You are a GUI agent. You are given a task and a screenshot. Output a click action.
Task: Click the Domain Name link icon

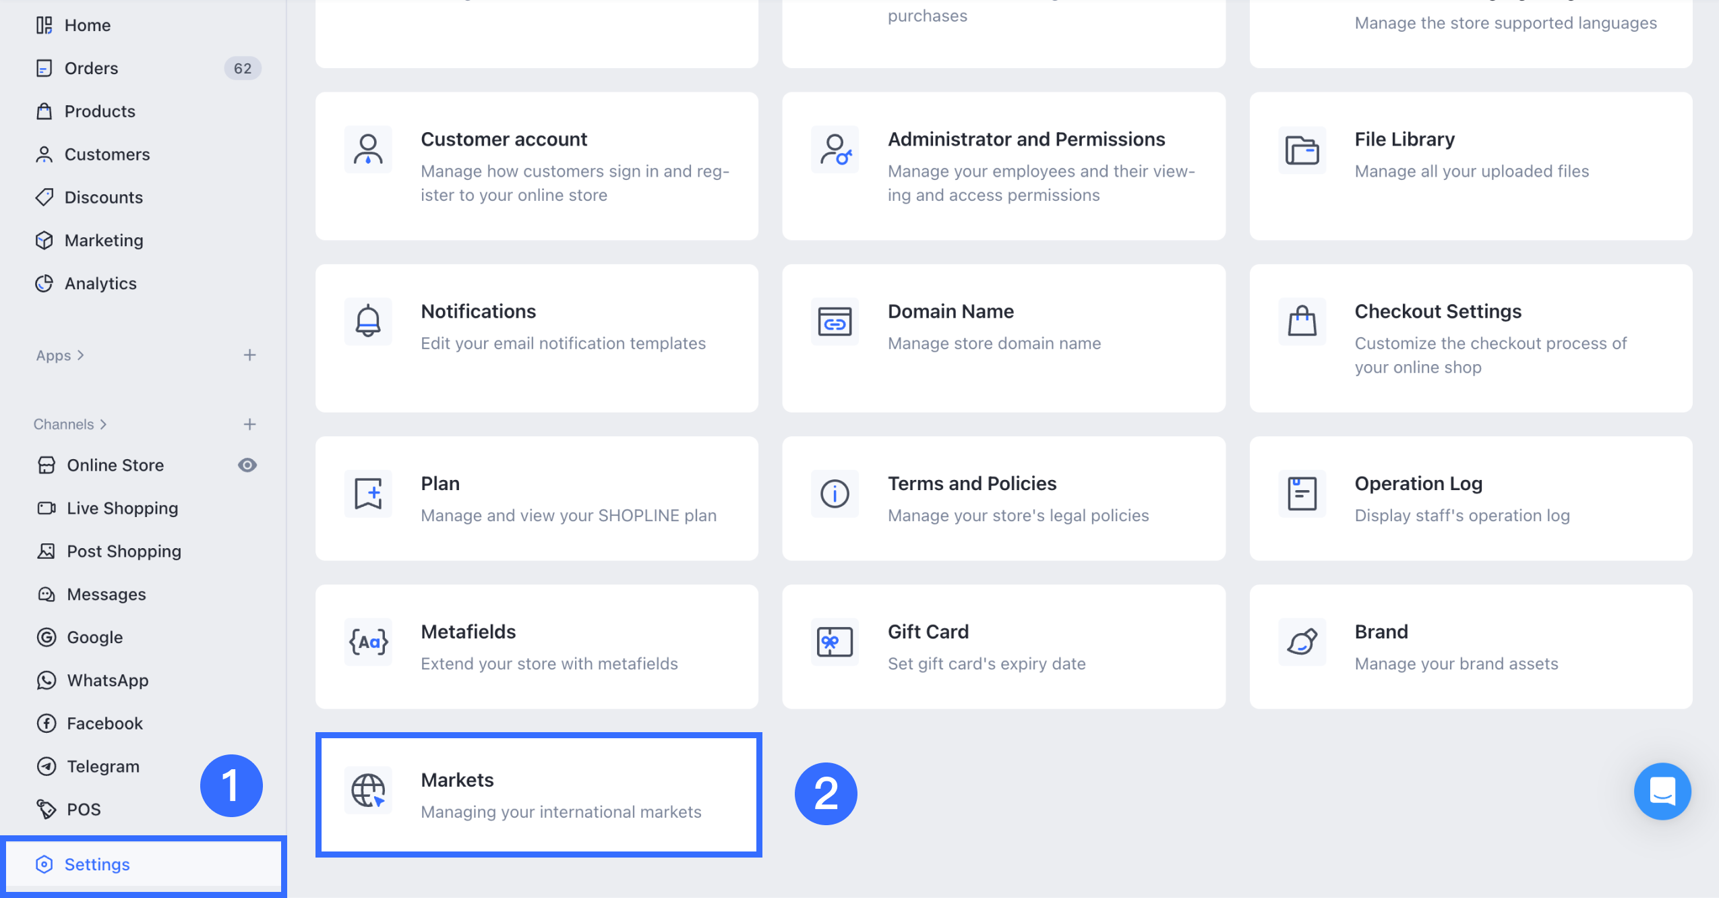pos(835,322)
